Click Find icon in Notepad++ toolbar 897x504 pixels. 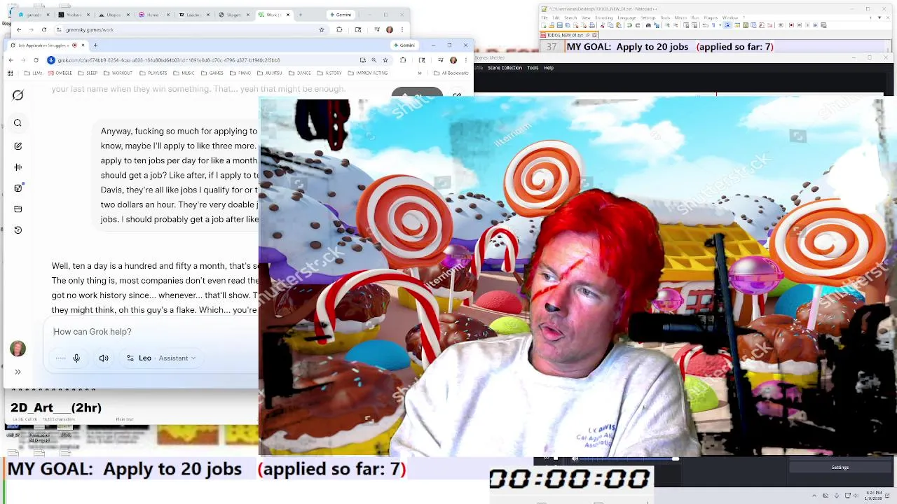648,25
